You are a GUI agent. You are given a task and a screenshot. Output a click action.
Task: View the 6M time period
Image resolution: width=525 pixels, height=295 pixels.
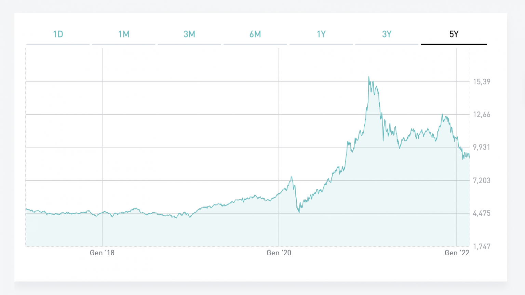(x=255, y=34)
